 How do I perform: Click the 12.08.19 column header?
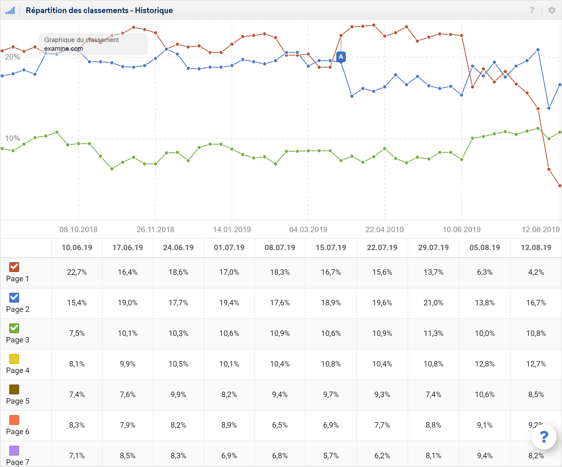click(x=536, y=248)
